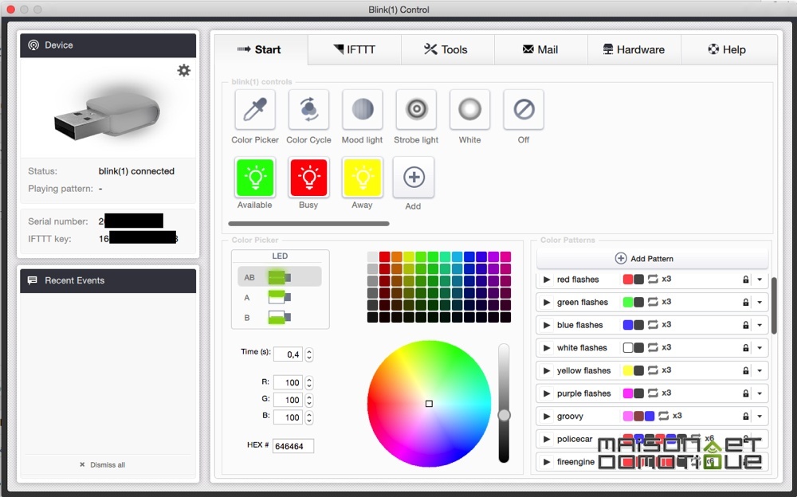Click lock icon on red flashes
Image resolution: width=797 pixels, height=497 pixels.
pos(746,280)
